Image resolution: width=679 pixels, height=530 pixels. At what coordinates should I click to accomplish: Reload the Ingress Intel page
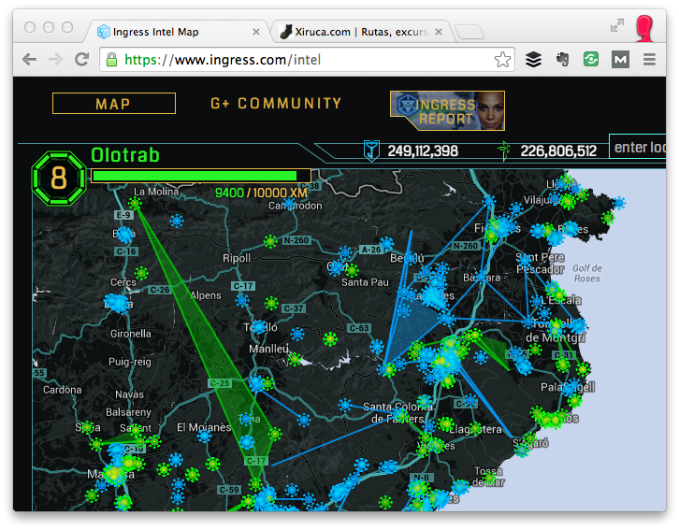pos(81,60)
